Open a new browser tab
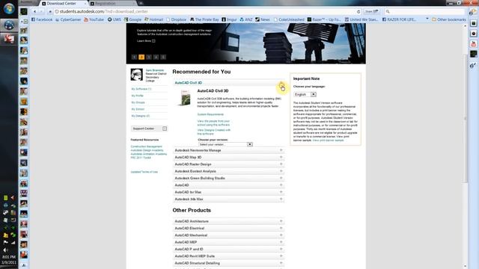The image size is (479, 269). [141, 3]
